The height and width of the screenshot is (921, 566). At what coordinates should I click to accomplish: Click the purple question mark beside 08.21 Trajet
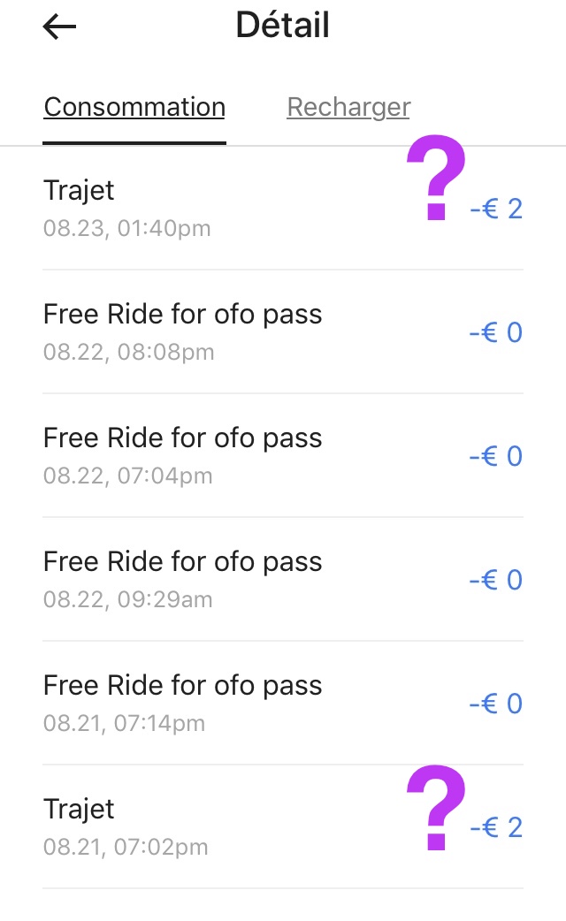[435, 808]
